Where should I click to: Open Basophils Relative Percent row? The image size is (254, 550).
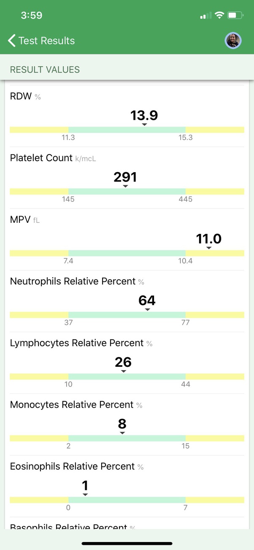(x=127, y=523)
